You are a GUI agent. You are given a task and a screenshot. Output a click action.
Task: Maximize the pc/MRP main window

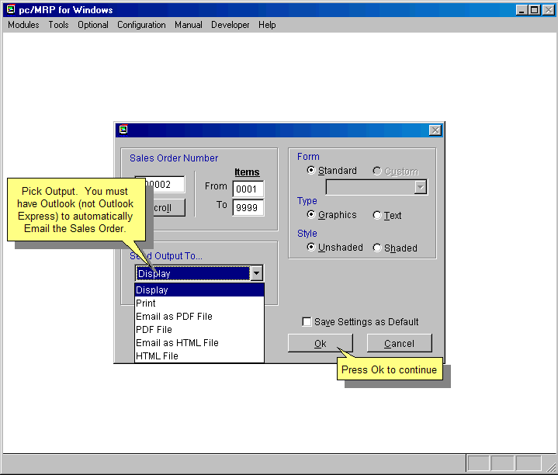[535, 10]
